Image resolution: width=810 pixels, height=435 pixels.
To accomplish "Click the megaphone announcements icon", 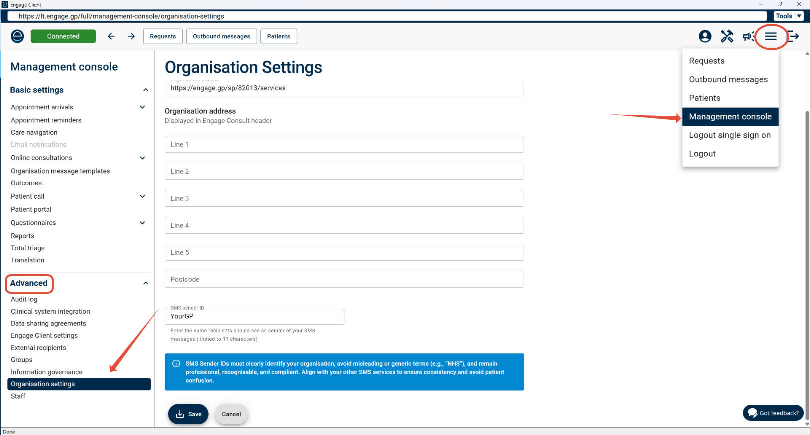I will coord(748,36).
